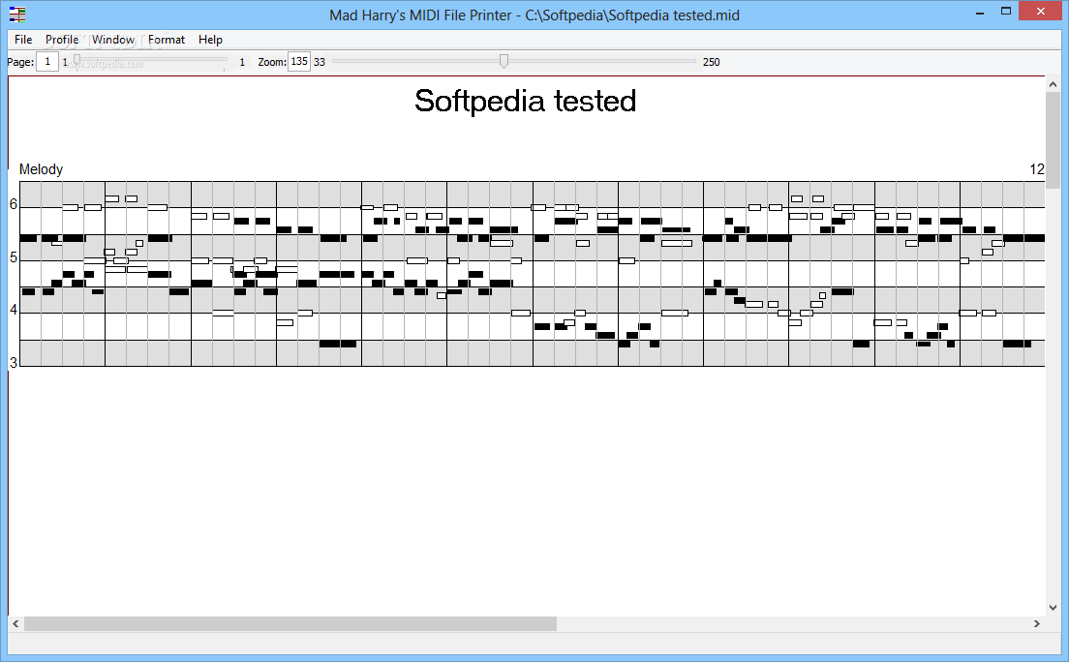
Task: Click the zoom slider handle
Action: [x=504, y=61]
